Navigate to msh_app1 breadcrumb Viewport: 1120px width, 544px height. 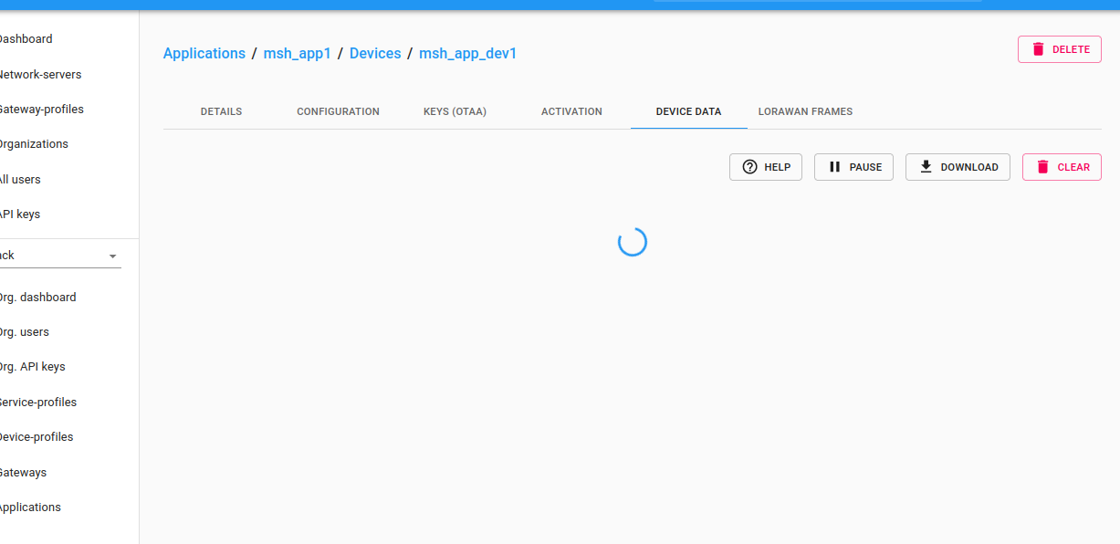[297, 54]
